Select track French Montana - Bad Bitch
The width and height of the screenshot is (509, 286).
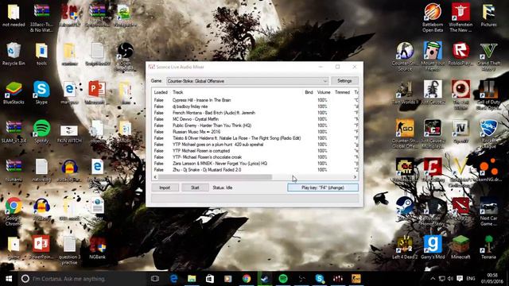pos(214,113)
